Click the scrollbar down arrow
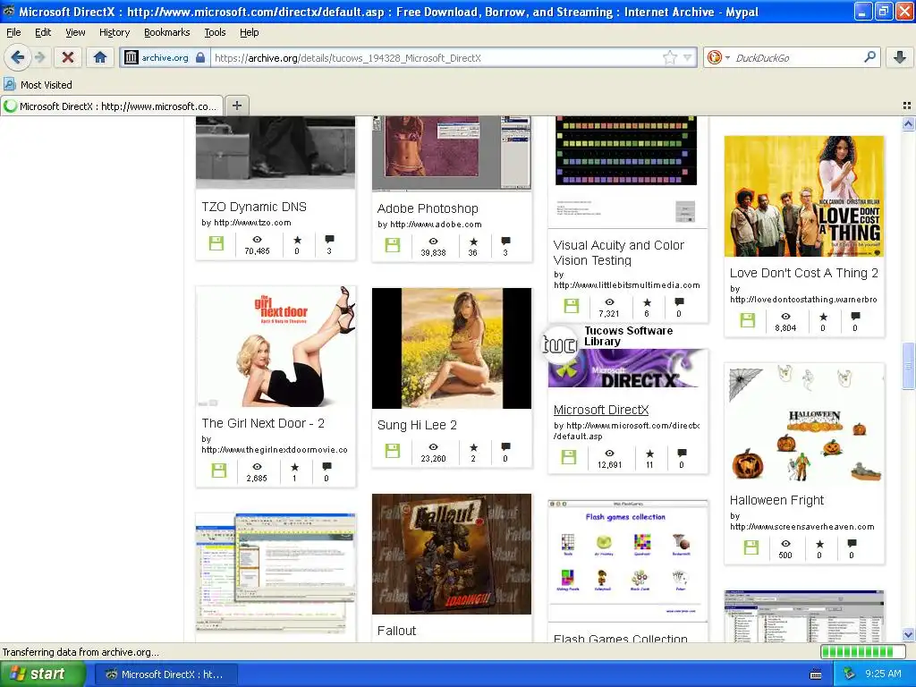The height and width of the screenshot is (687, 916). pos(908,635)
